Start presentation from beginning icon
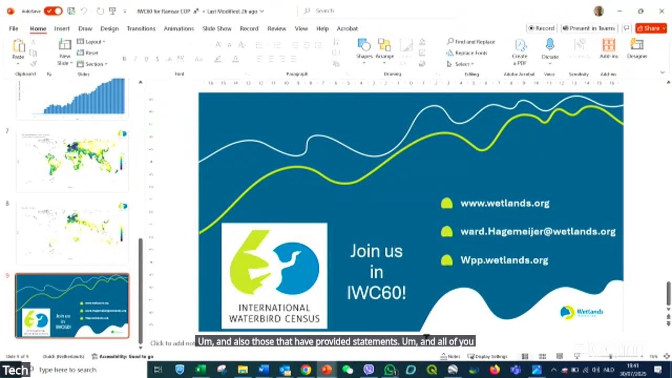Viewport: 672px width, 378px height. [x=113, y=10]
